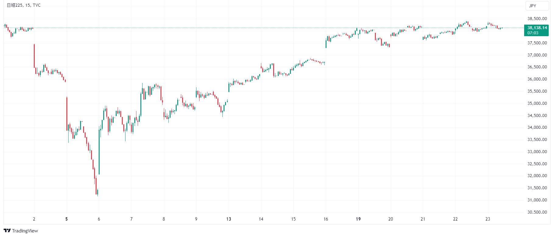The height and width of the screenshot is (237, 554).
Task: Click the 30,500.00 price axis label
Action: [x=537, y=212]
